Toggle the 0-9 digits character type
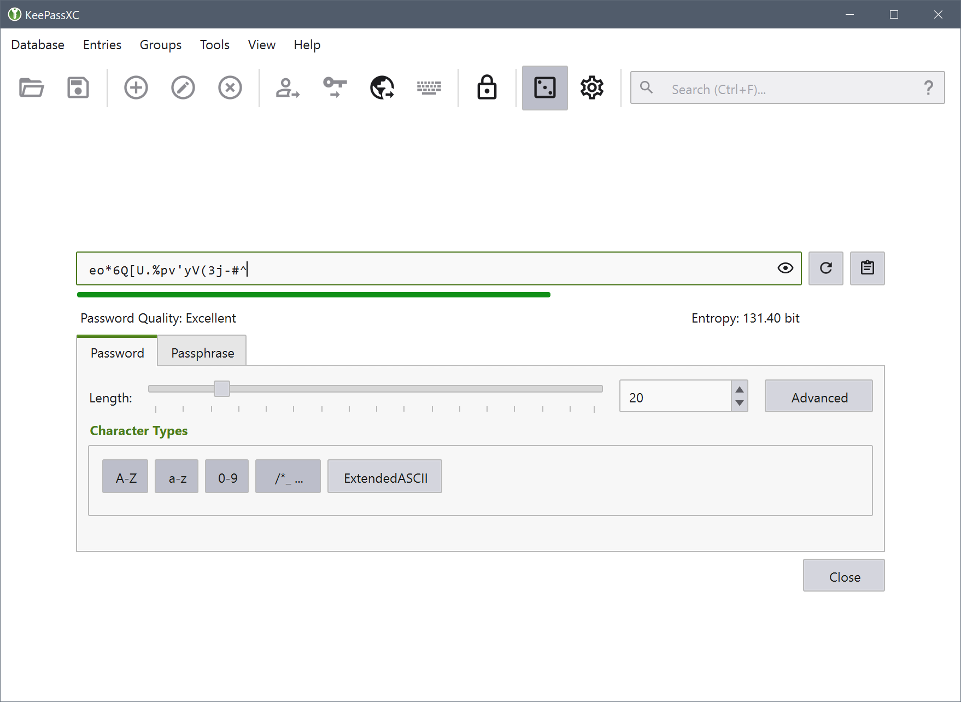The width and height of the screenshot is (961, 702). point(227,477)
